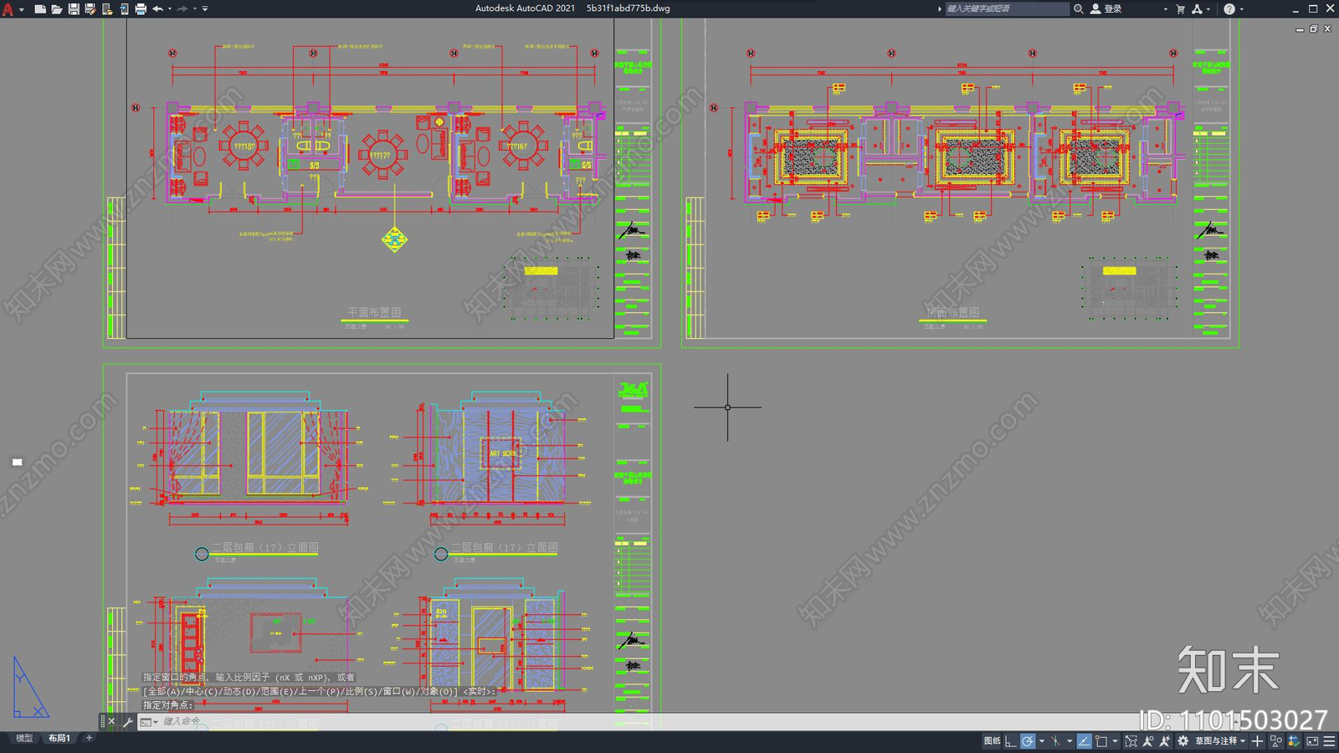Open the annotation scale visibility icon
Image resolution: width=1339 pixels, height=753 pixels.
(x=1148, y=741)
